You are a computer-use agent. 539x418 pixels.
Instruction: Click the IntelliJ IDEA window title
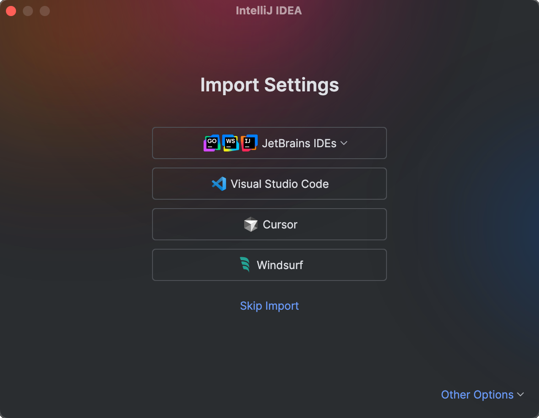(269, 11)
